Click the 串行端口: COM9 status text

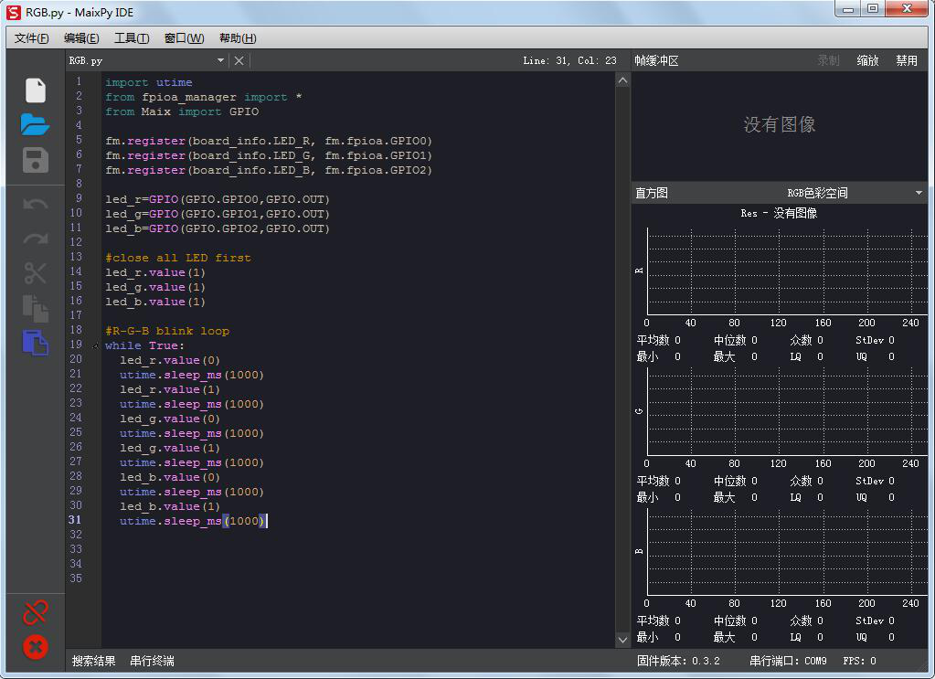pyautogui.click(x=788, y=661)
